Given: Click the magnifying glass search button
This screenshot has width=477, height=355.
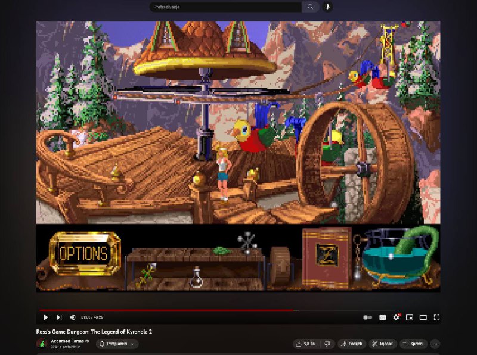Looking at the screenshot, I should (310, 7).
